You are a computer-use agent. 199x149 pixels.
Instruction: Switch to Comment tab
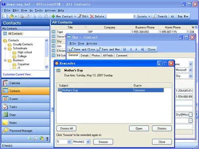coord(121,55)
